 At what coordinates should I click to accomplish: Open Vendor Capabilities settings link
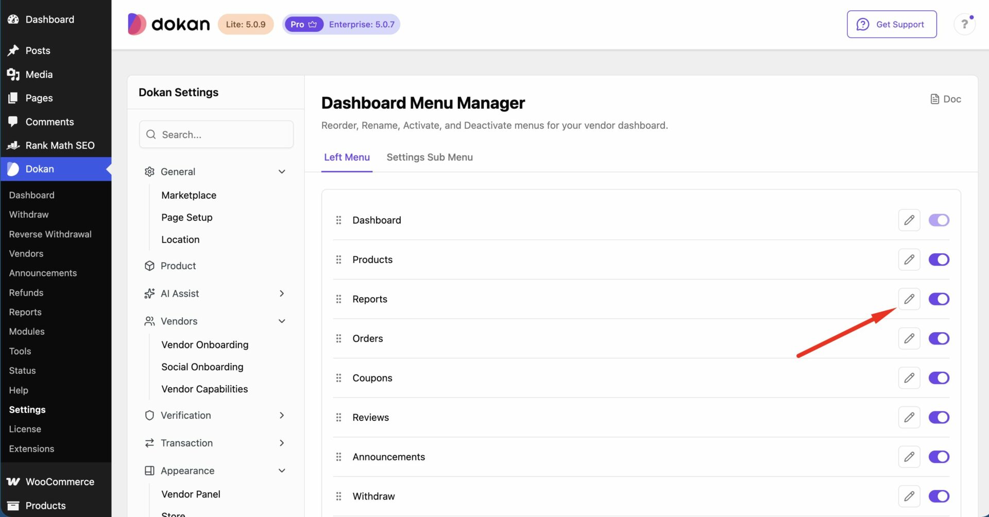click(x=204, y=389)
